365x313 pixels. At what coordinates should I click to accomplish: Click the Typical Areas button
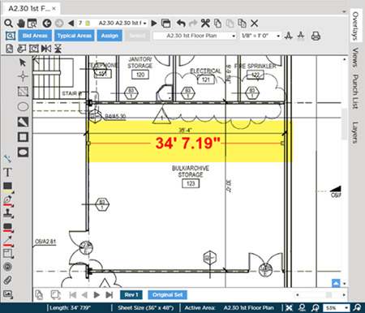pos(75,36)
